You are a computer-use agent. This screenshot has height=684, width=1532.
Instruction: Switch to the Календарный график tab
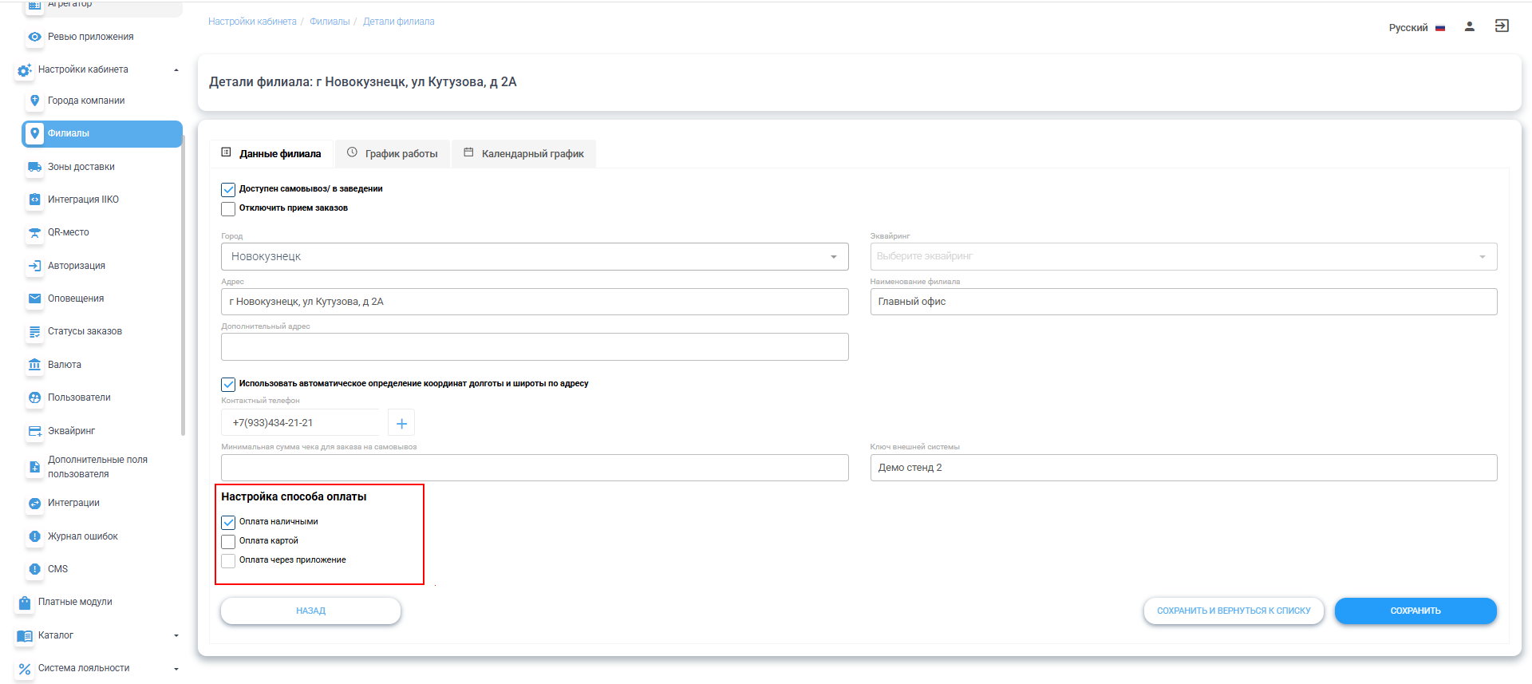pos(523,153)
